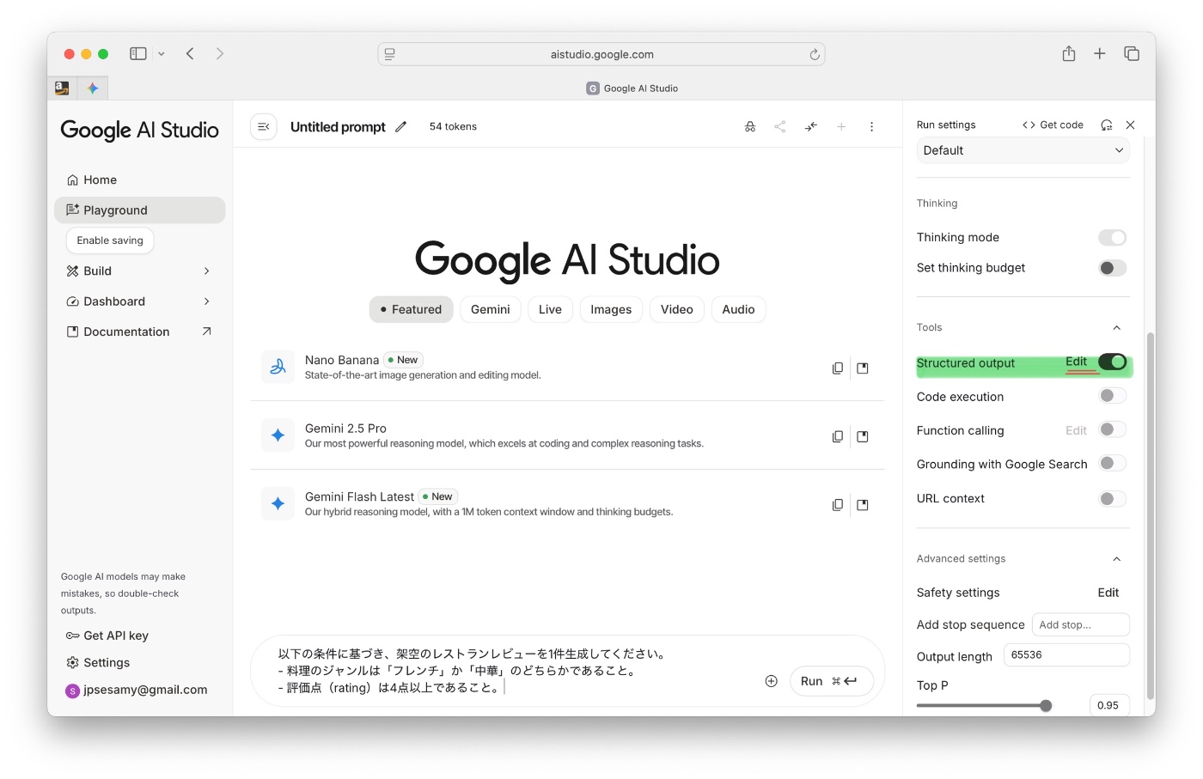1203x779 pixels.
Task: Edit Safety settings
Action: pyautogui.click(x=1108, y=593)
